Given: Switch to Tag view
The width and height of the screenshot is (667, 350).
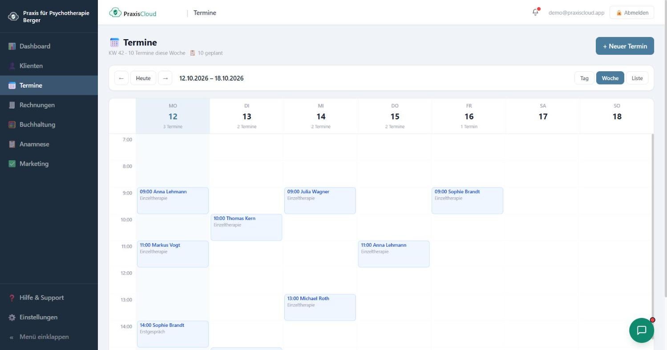Looking at the screenshot, I should 584,78.
